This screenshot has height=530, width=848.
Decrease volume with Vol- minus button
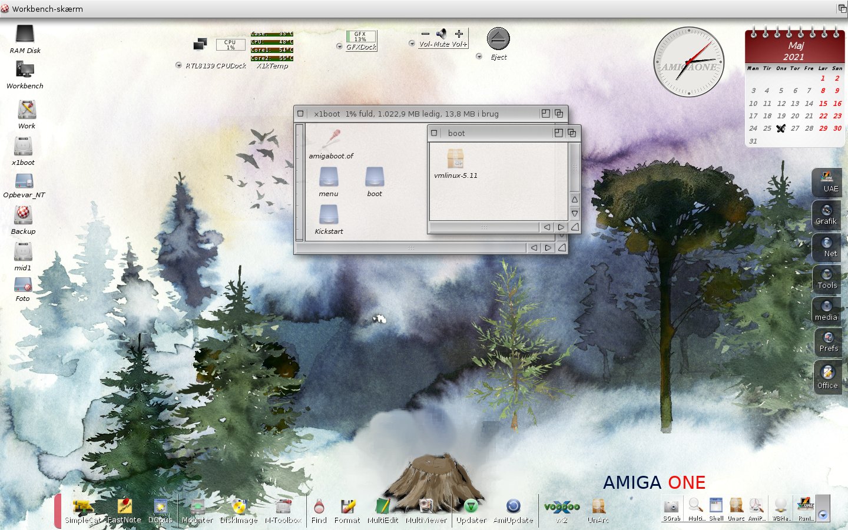tap(425, 34)
